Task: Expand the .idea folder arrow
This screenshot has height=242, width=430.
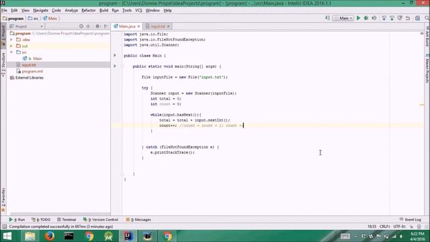Action: [11, 40]
